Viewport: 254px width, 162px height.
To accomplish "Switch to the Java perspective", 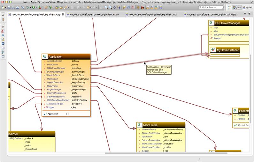I will click(x=237, y=7).
